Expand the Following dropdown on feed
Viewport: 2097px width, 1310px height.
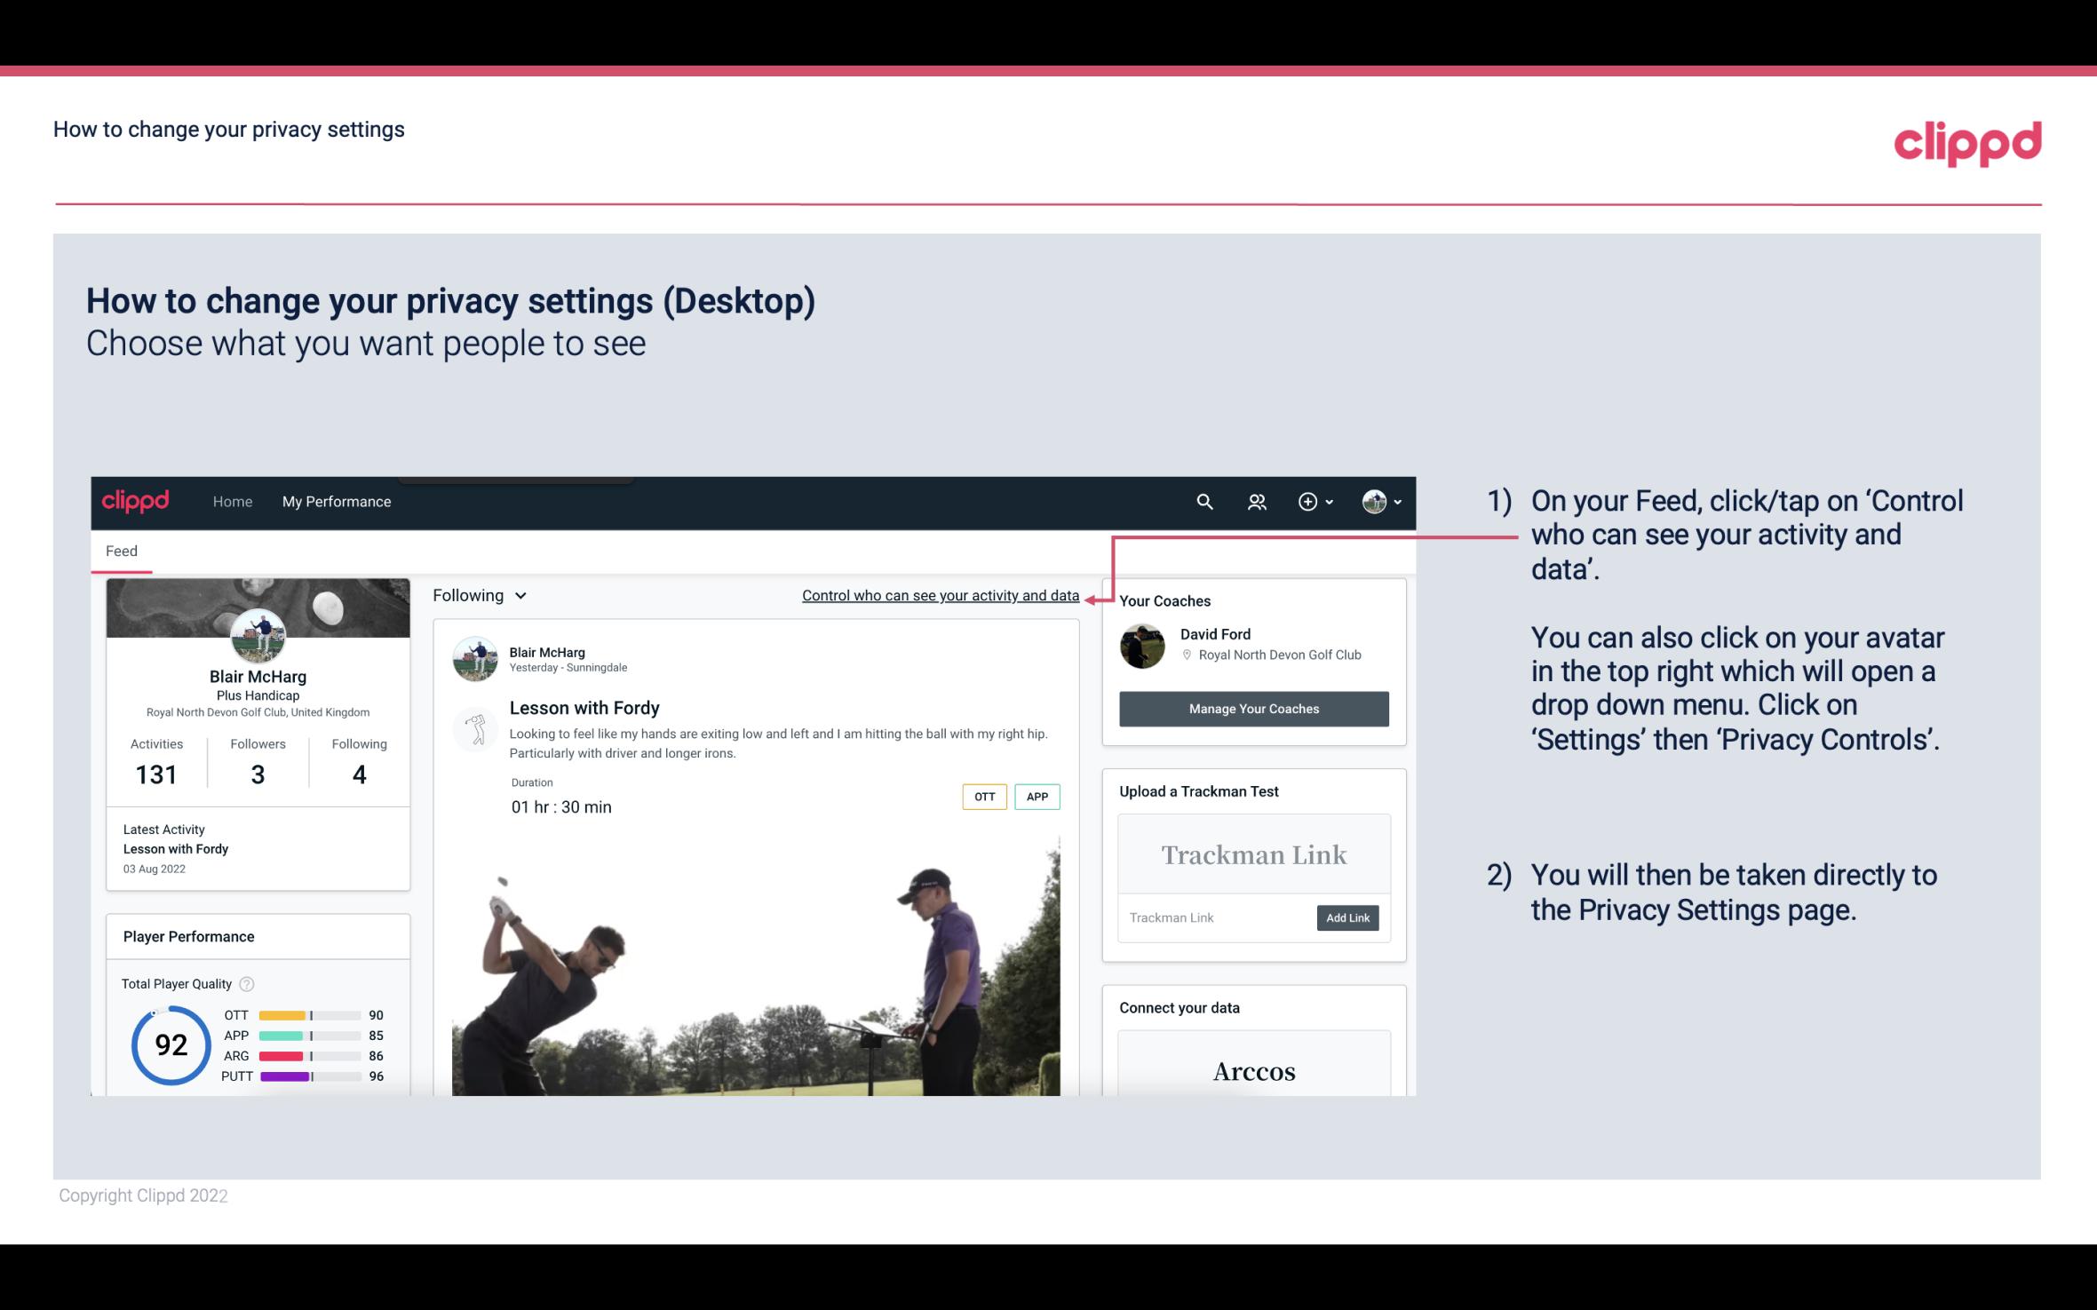tap(477, 595)
